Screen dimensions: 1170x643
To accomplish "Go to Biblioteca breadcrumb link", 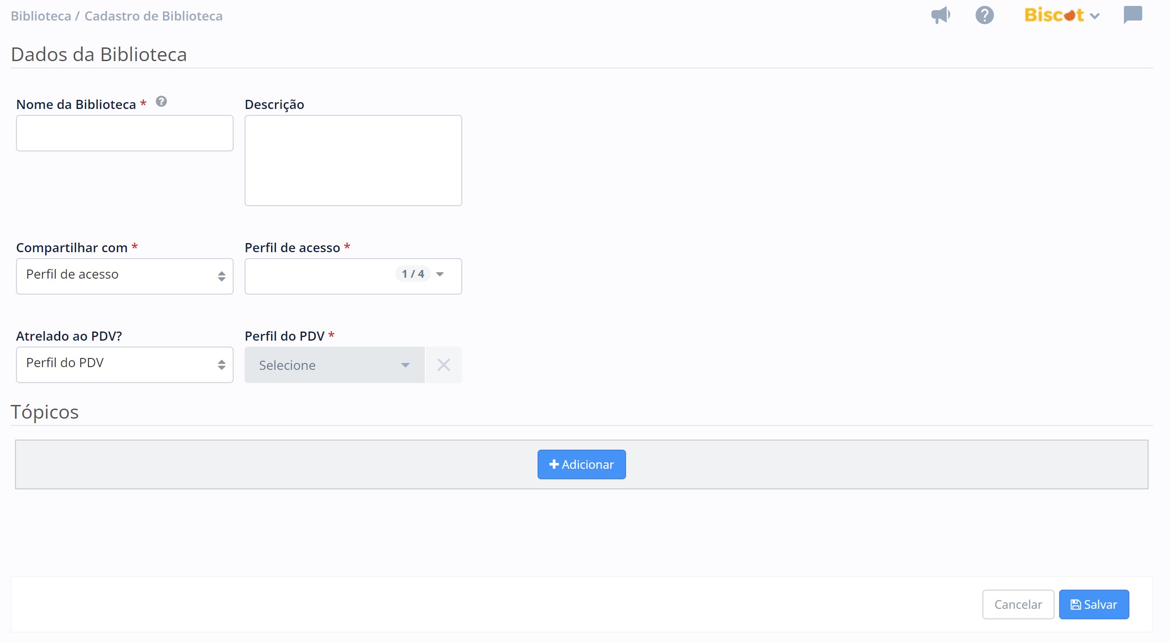I will coord(41,16).
